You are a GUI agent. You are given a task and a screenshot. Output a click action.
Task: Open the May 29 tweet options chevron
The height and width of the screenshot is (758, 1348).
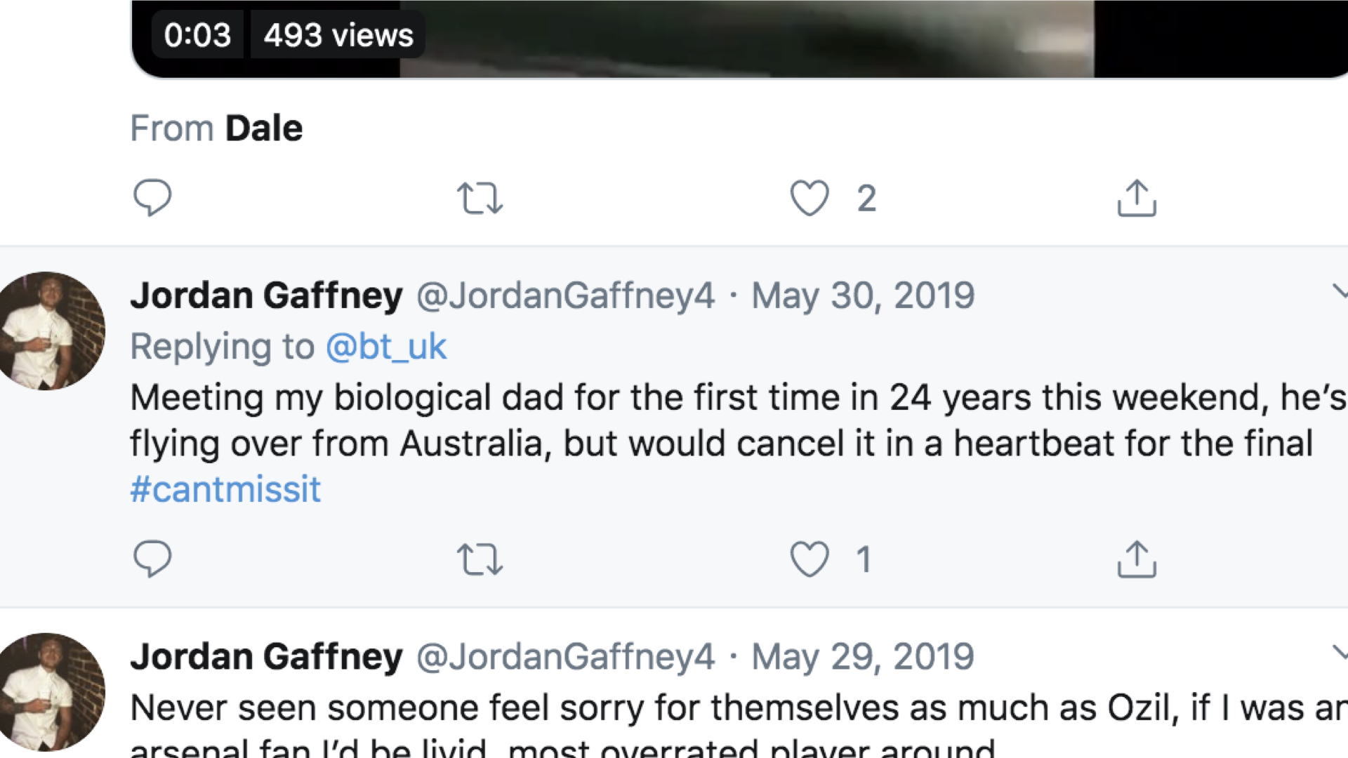point(1340,654)
